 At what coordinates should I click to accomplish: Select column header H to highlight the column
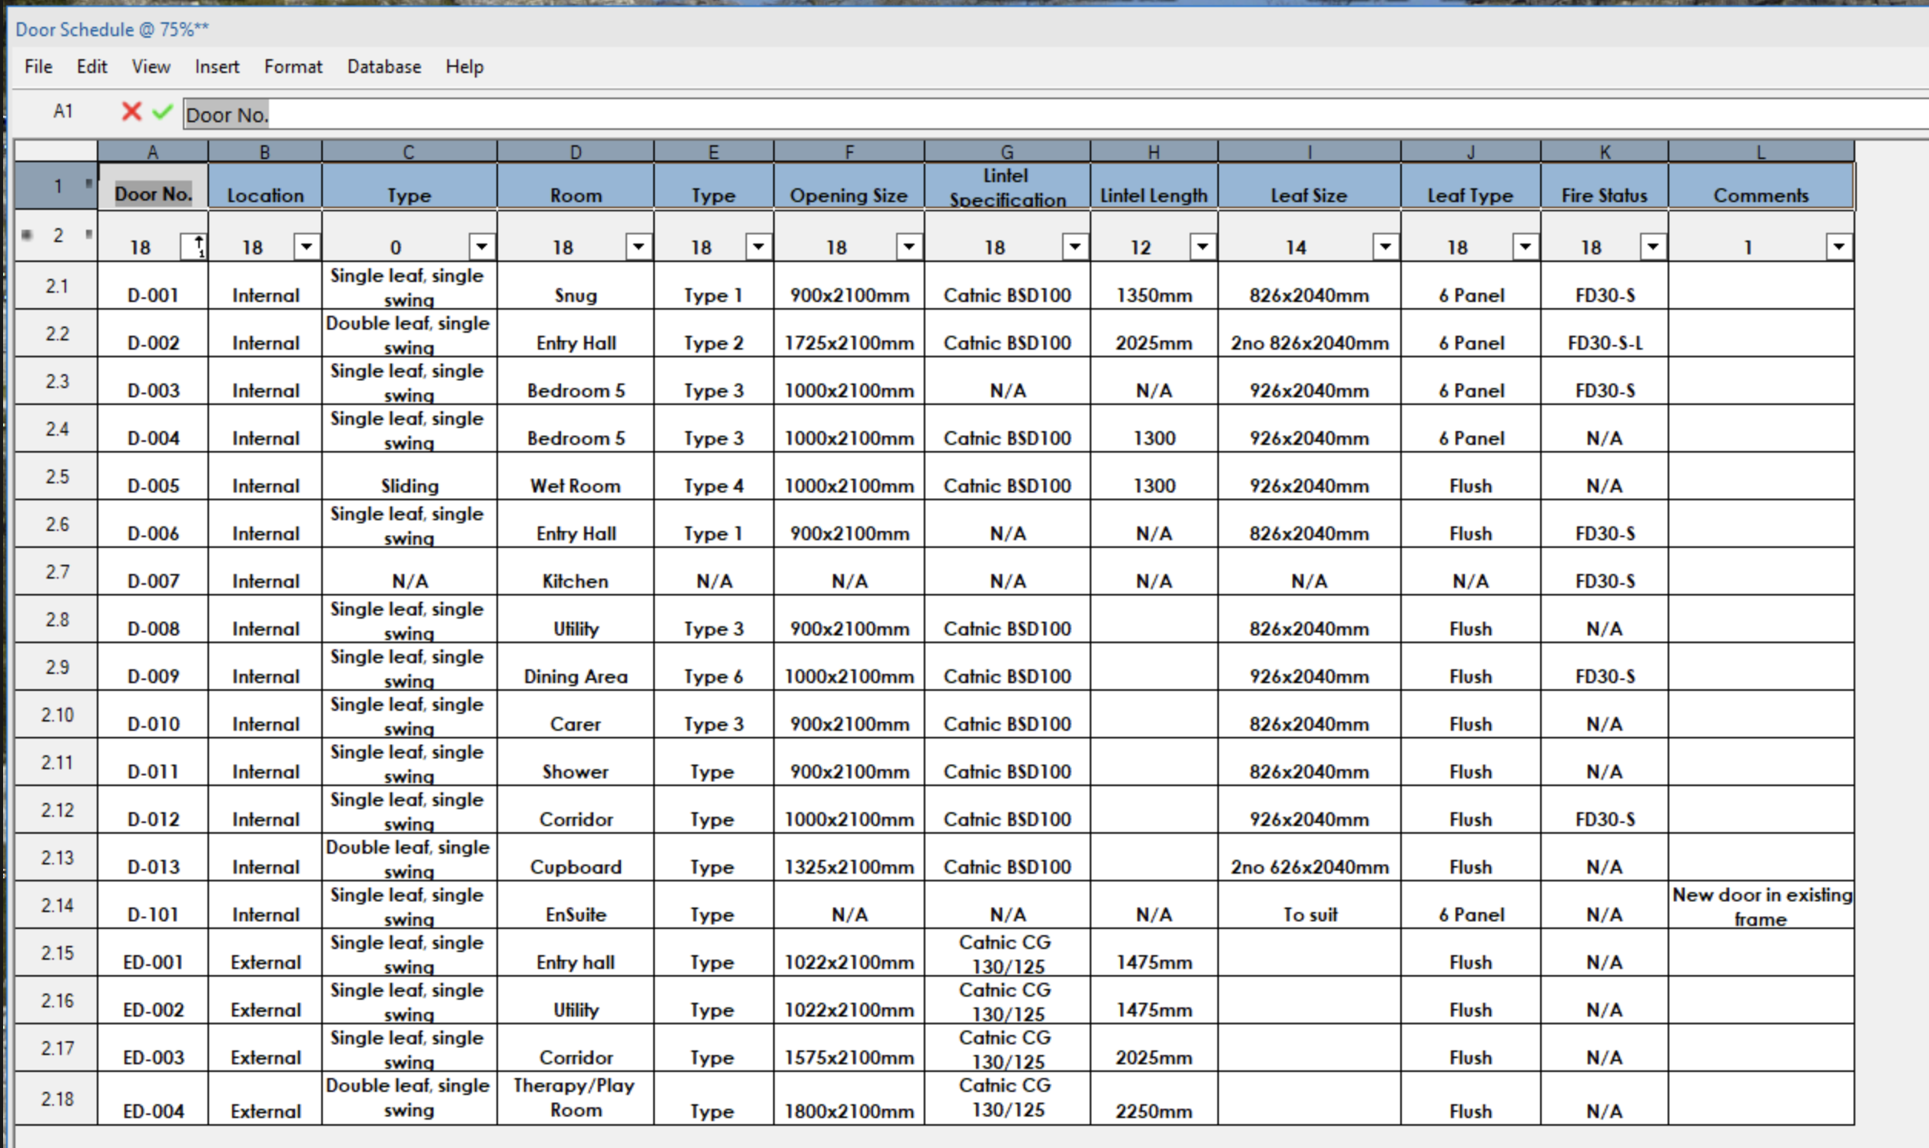[x=1154, y=151]
